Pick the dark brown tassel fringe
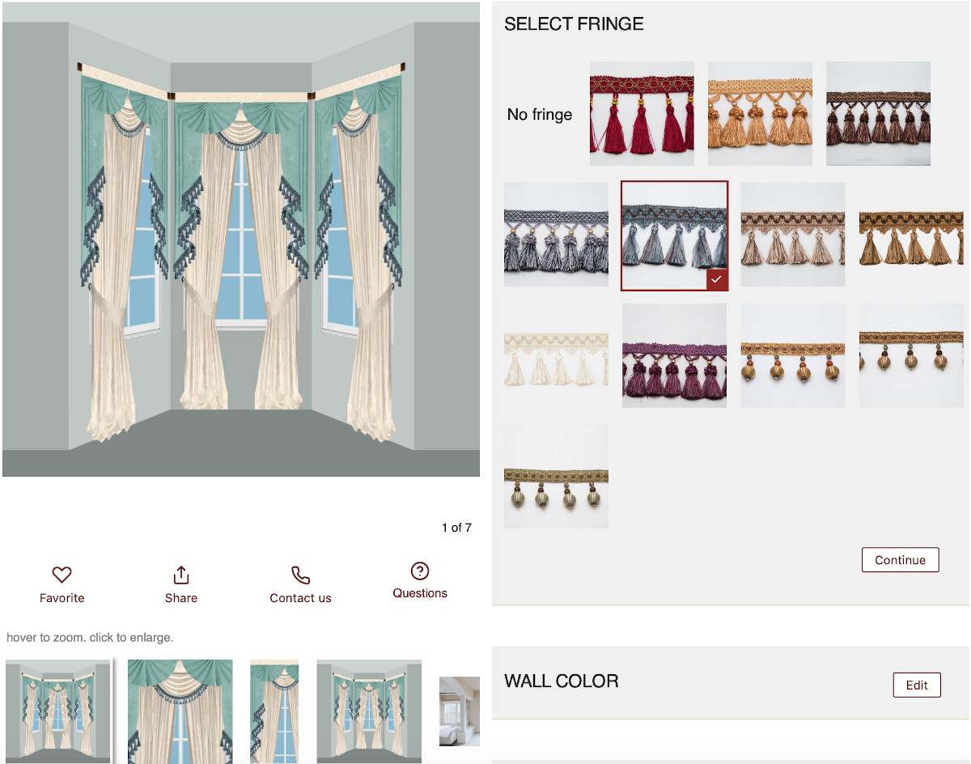This screenshot has width=971, height=764. click(878, 113)
